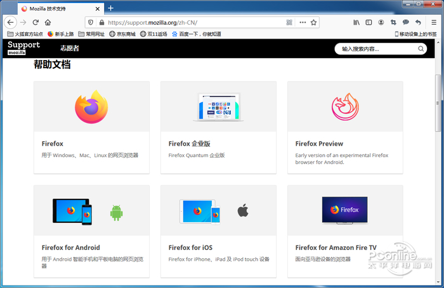Open the Firefox help card title
The image size is (444, 288).
click(53, 144)
